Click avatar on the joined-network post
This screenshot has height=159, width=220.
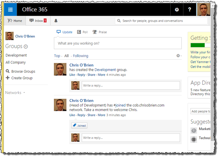(60, 105)
